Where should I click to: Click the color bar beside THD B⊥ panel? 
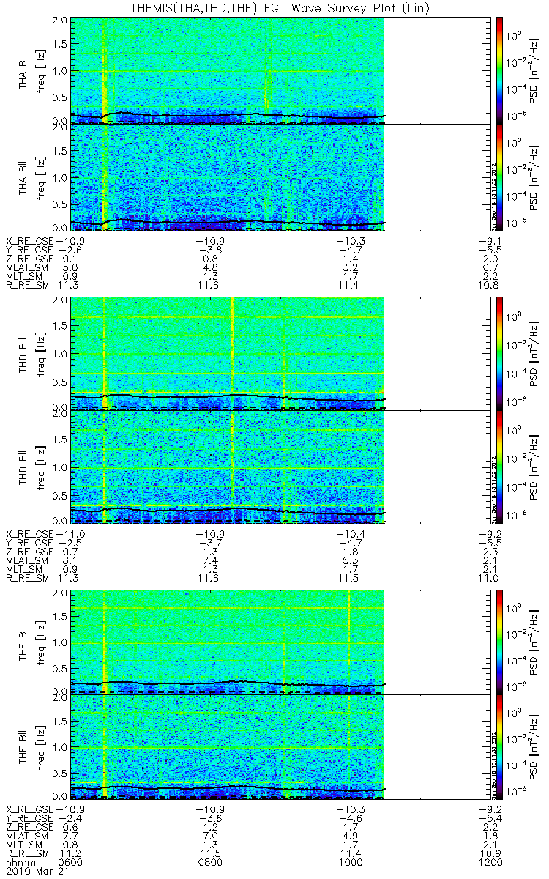(x=500, y=353)
